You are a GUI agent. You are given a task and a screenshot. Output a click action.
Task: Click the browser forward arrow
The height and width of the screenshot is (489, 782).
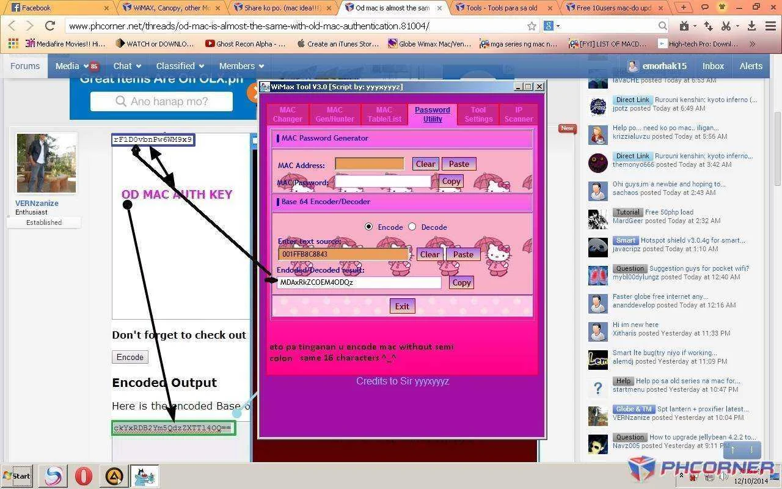click(31, 26)
